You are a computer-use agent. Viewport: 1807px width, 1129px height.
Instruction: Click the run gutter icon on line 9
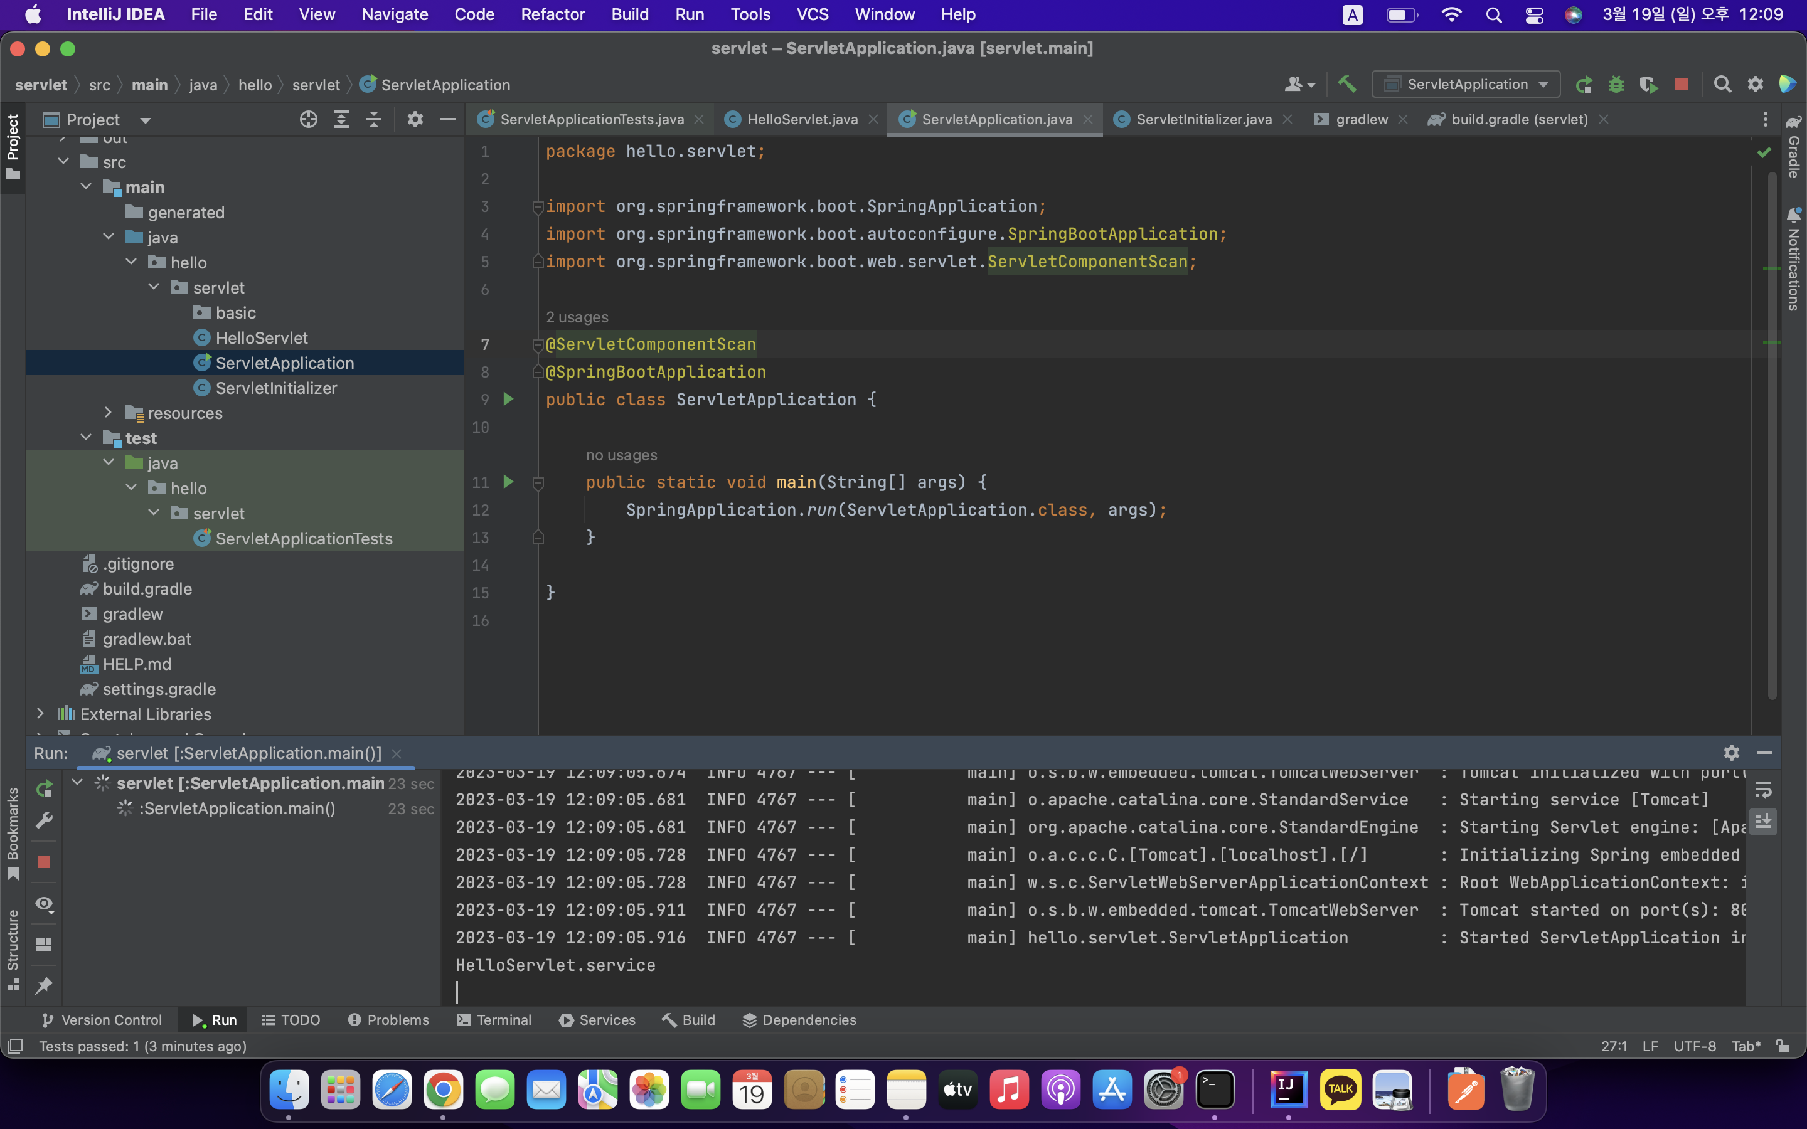[508, 399]
